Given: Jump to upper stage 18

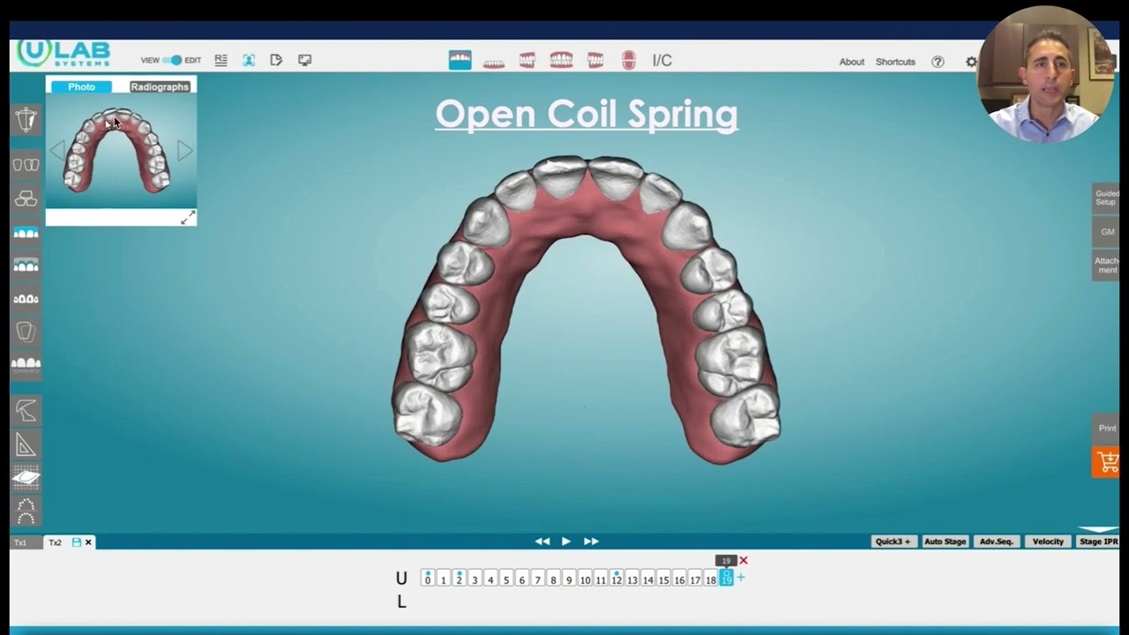Looking at the screenshot, I should 711,579.
